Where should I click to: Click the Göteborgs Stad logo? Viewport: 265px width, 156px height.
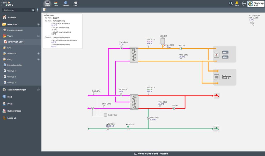[256, 4]
